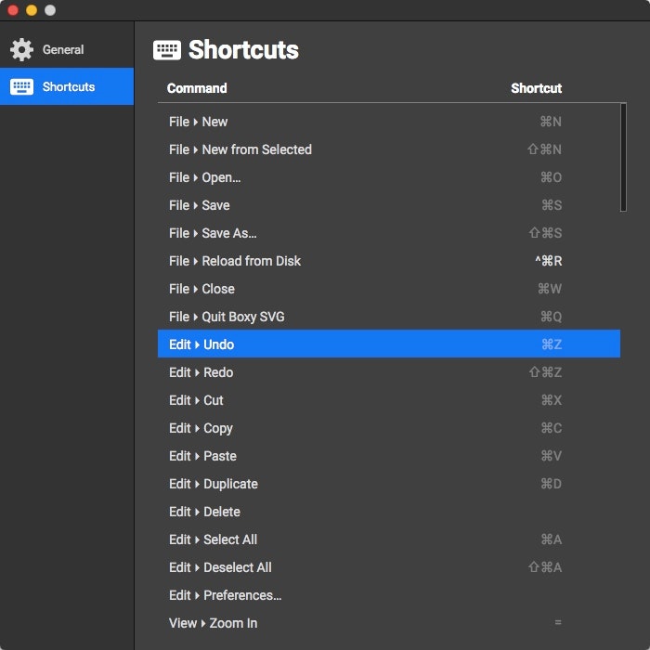Close the preferences window
650x650 pixels.
click(x=13, y=10)
